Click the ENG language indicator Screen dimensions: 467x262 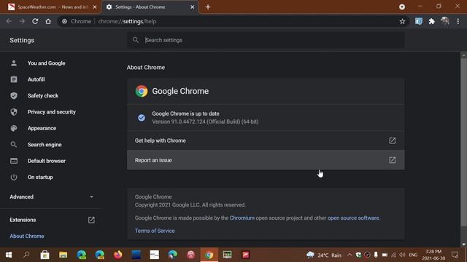click(x=413, y=255)
